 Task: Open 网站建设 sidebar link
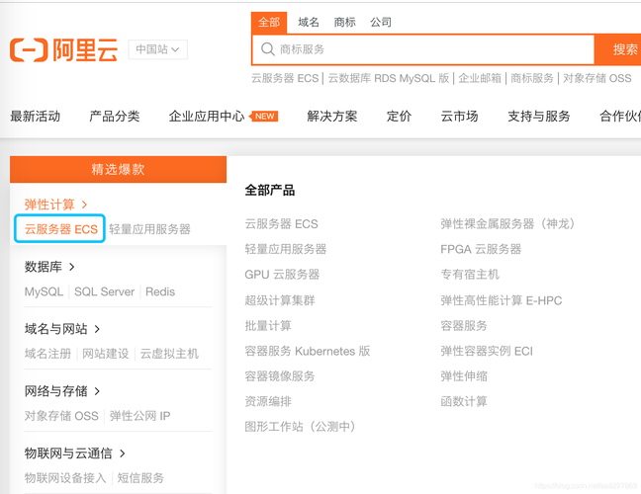pyautogui.click(x=106, y=354)
